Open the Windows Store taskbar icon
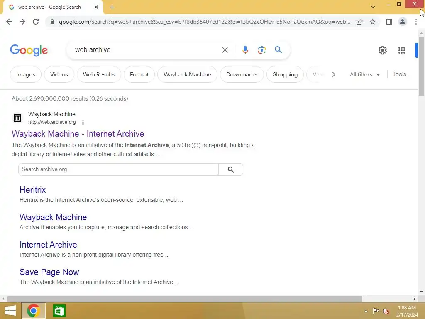 point(59,311)
